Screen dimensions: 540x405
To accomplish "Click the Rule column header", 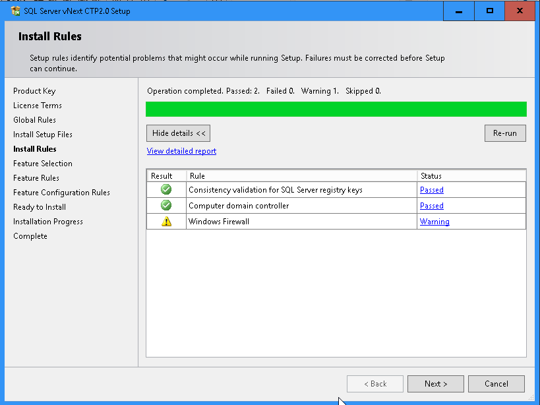I will tap(302, 176).
